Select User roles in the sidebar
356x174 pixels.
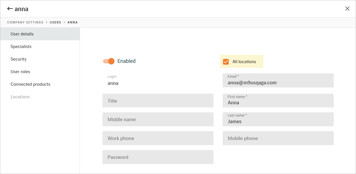coord(40,72)
